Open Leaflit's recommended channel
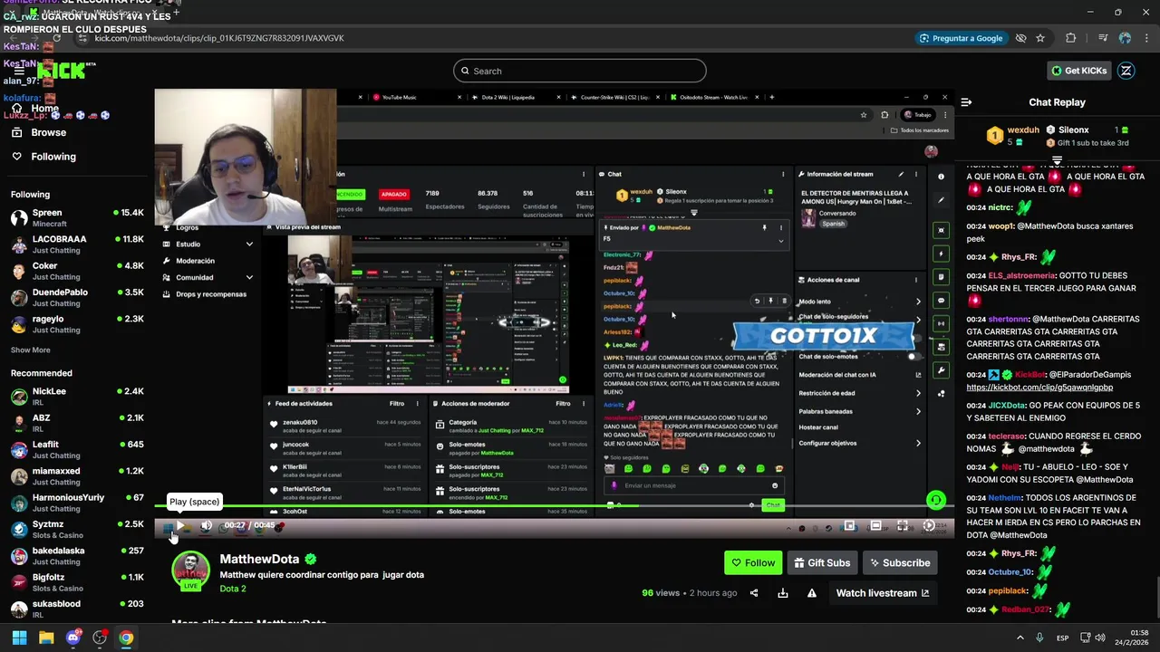Viewport: 1160px width, 652px height. click(x=76, y=449)
